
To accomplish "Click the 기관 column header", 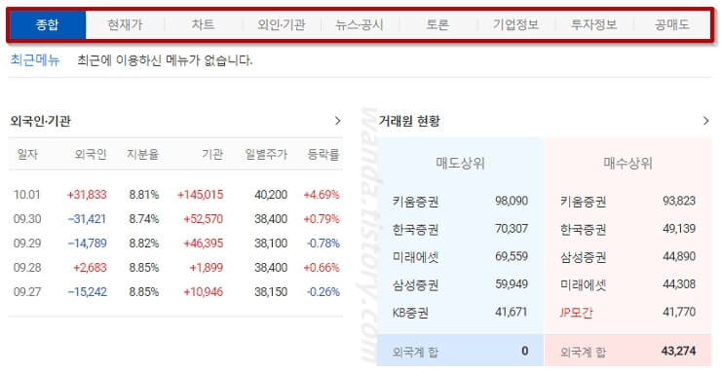I will coord(212,155).
